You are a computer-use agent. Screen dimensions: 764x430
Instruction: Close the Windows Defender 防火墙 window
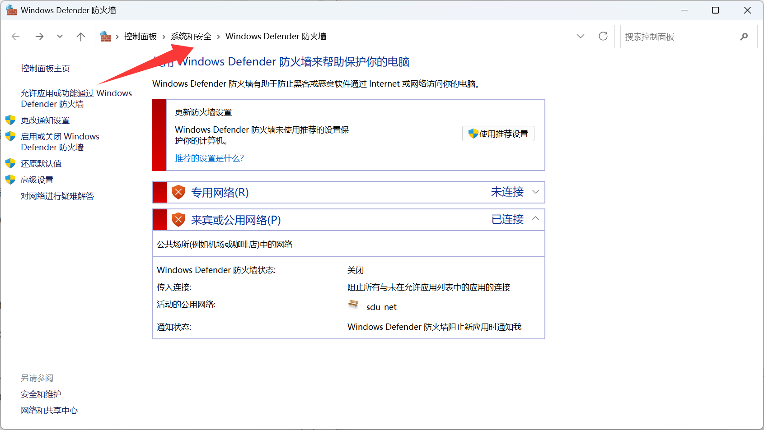pos(747,10)
